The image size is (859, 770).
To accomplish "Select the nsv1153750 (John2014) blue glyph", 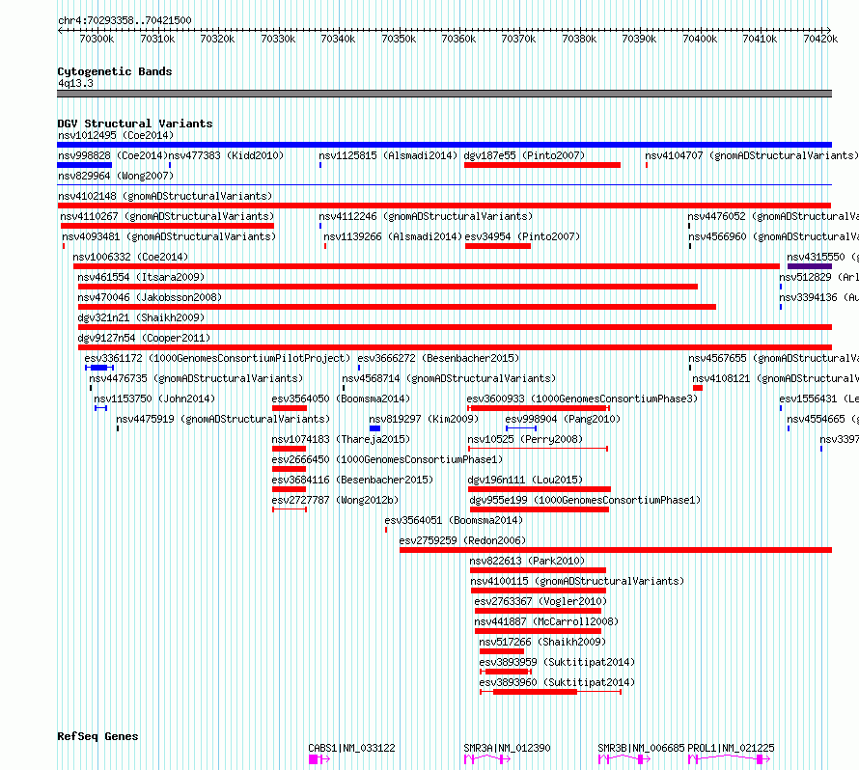I will click(x=100, y=408).
